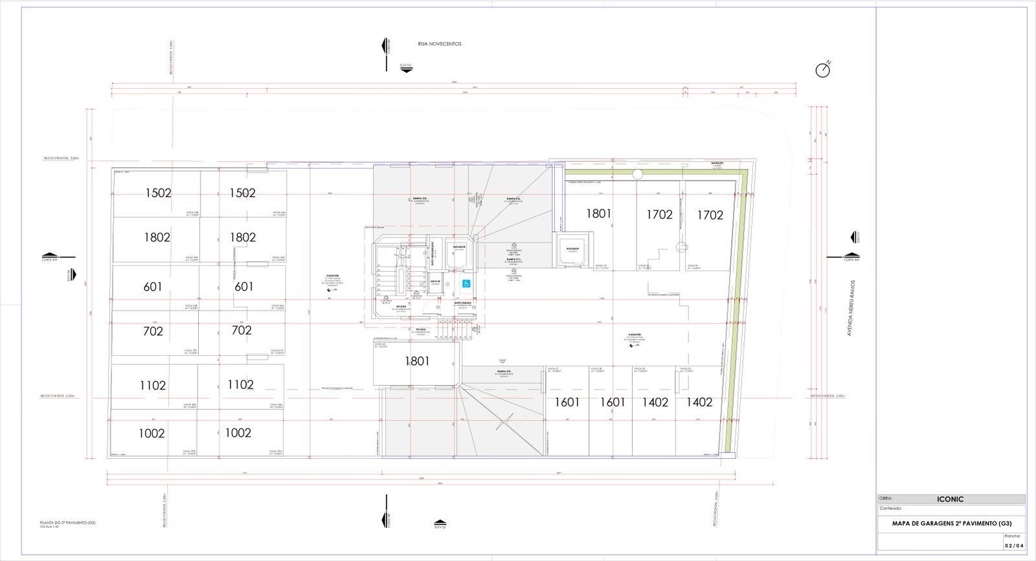Select unit number 1801 in VAGA 33
The image size is (1036, 561).
pyautogui.click(x=599, y=214)
